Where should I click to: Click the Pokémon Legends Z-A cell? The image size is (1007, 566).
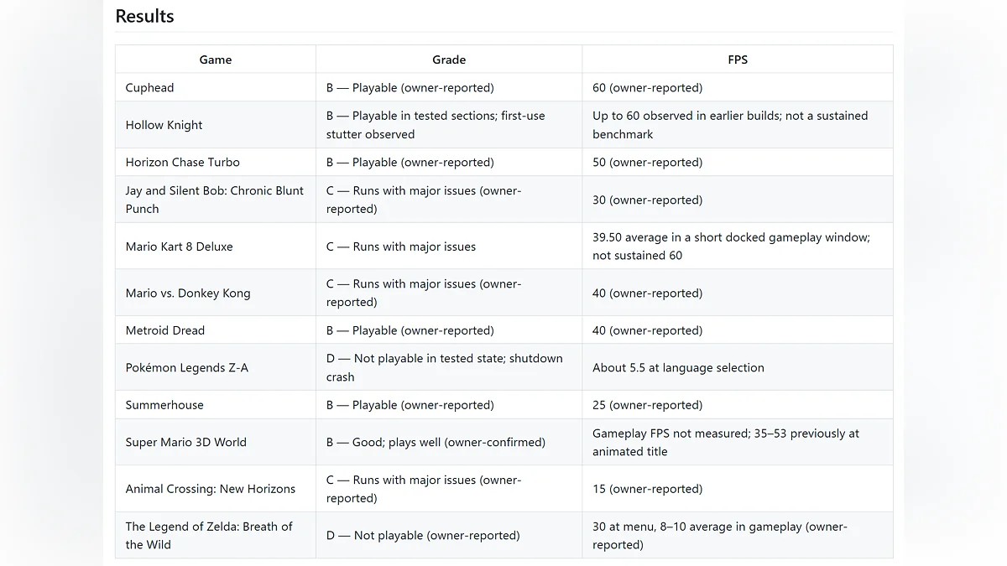[x=216, y=367]
